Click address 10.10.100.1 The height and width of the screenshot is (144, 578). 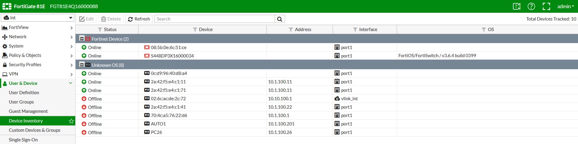pos(280,99)
